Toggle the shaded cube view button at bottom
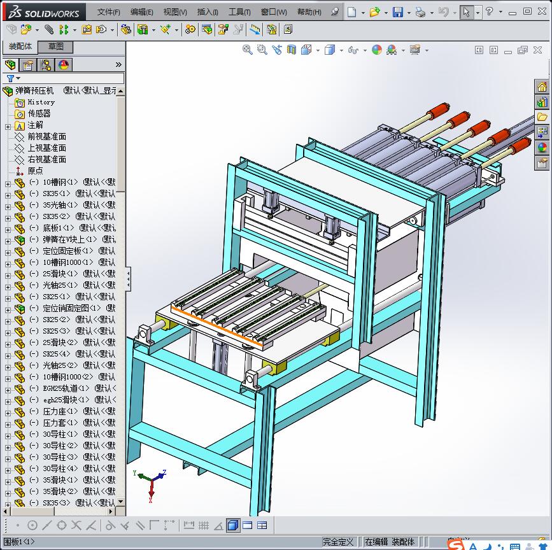This screenshot has height=550, width=552. click(232, 525)
